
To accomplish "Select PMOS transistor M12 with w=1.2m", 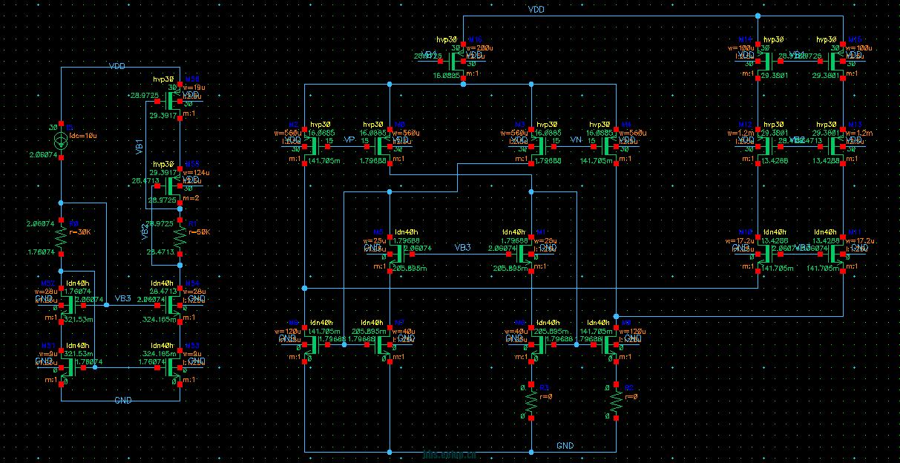I will click(764, 143).
